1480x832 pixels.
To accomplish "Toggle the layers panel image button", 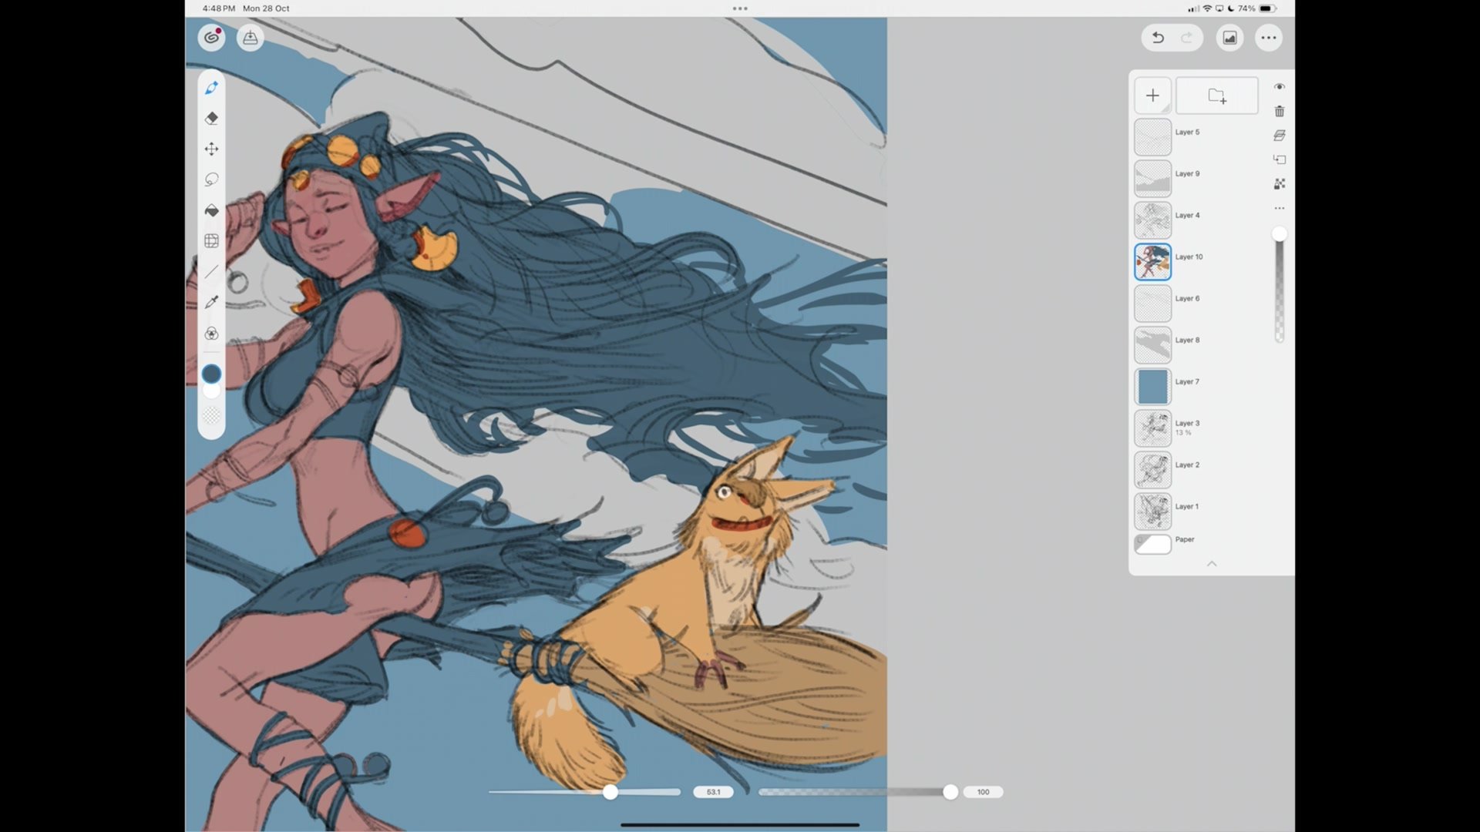I will click(x=1229, y=38).
